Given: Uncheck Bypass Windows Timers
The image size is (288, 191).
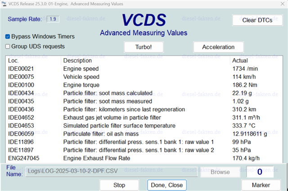Looking at the screenshot, I should [x=8, y=36].
